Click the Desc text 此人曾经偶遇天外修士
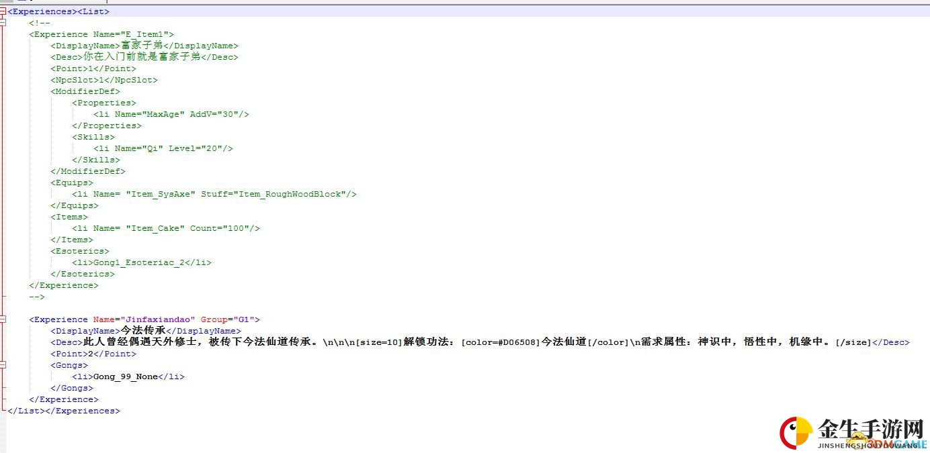930x453 pixels. click(x=142, y=342)
